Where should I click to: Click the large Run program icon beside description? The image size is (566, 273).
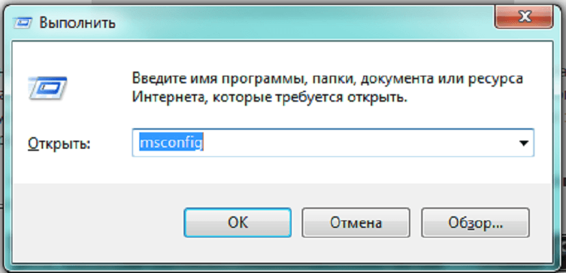click(x=47, y=87)
